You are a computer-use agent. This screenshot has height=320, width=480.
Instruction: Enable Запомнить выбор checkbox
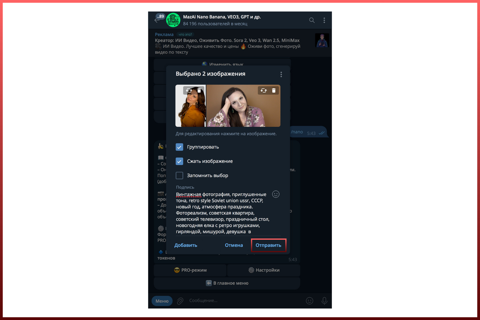point(179,175)
